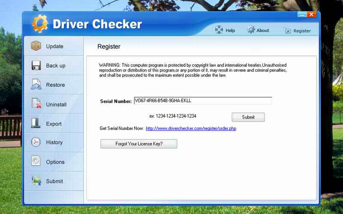Click the sidebar Submit monitor icon
Viewport: 343px width, 214px height.
[36, 181]
